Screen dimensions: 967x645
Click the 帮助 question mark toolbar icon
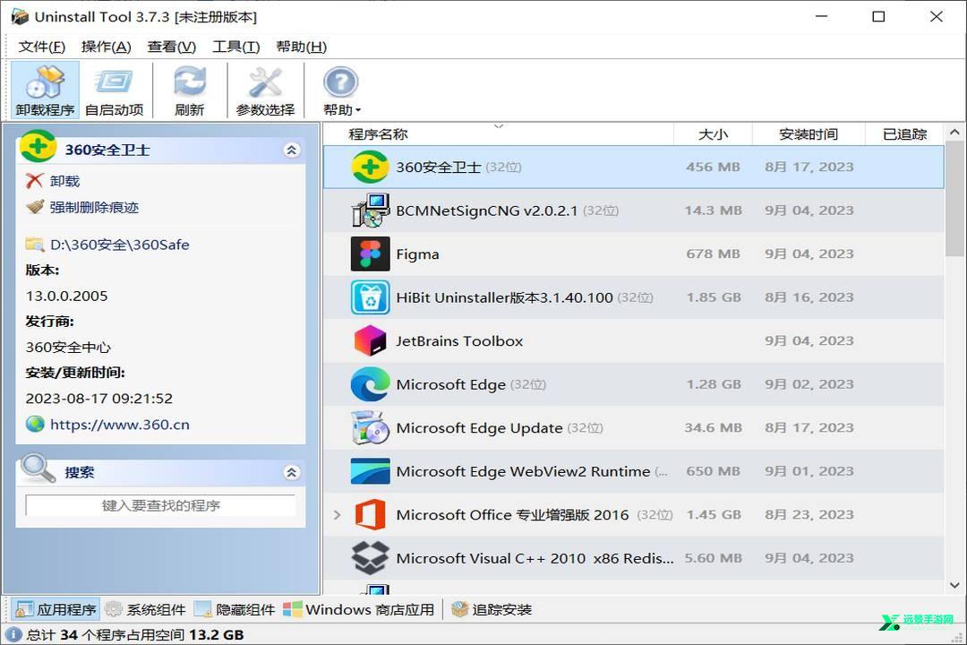point(341,82)
